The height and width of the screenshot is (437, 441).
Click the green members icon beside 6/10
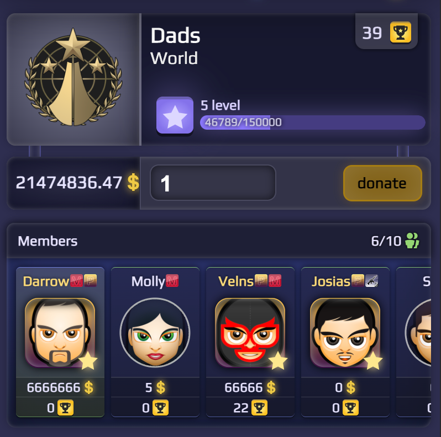(412, 241)
